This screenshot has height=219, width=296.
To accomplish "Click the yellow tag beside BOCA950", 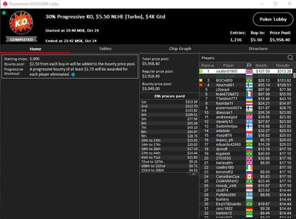I will coord(201,80).
